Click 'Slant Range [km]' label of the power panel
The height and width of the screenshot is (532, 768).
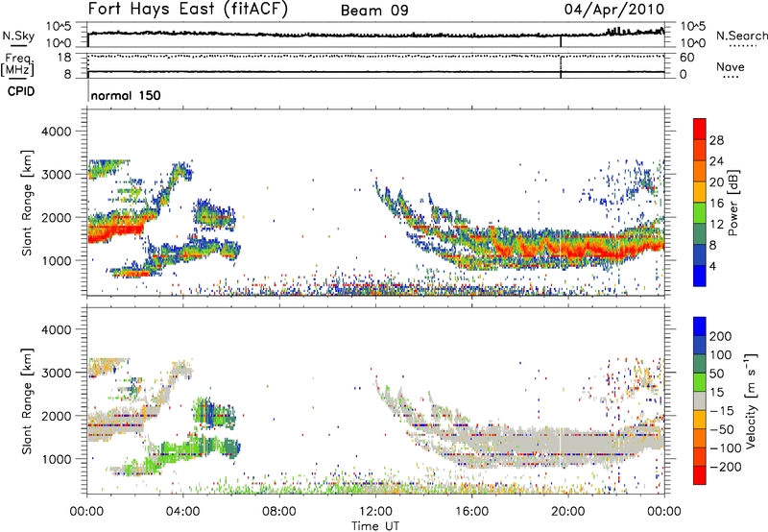pos(27,203)
